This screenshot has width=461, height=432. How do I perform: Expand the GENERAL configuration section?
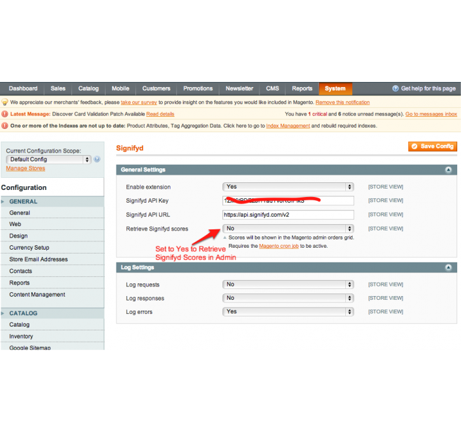coord(52,201)
